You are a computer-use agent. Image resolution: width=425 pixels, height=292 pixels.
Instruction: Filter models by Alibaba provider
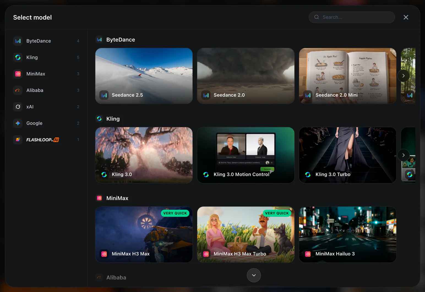tap(46, 90)
